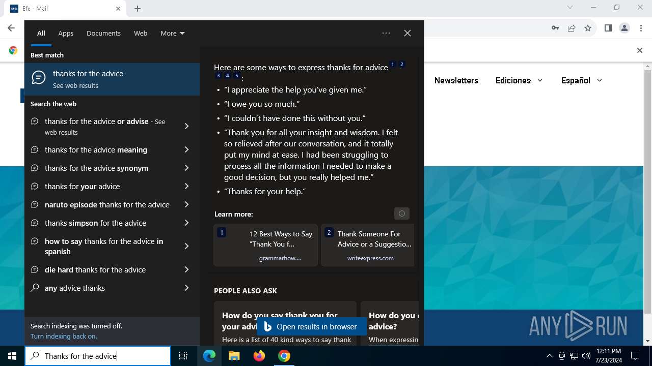Open Español language dropdown
The image size is (652, 366).
click(582, 80)
